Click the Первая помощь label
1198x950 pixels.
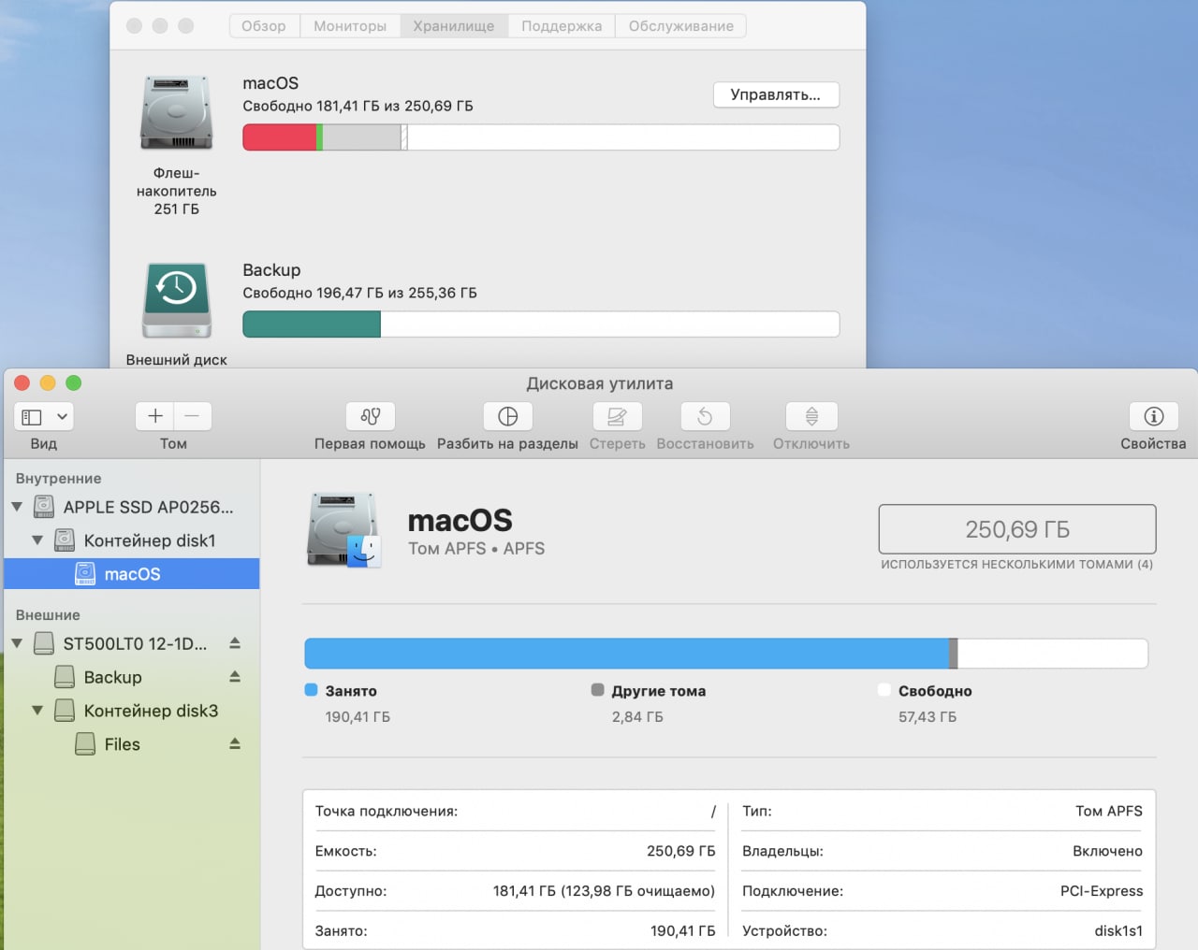tap(370, 444)
